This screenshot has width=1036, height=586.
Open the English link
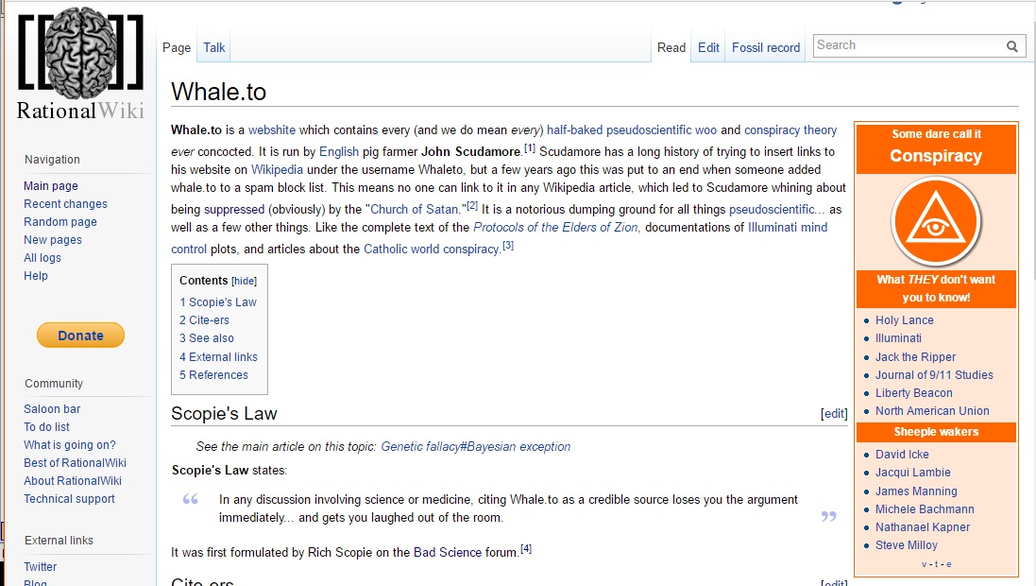coord(339,151)
